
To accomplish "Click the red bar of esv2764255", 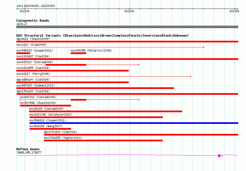I will point(103,141).
